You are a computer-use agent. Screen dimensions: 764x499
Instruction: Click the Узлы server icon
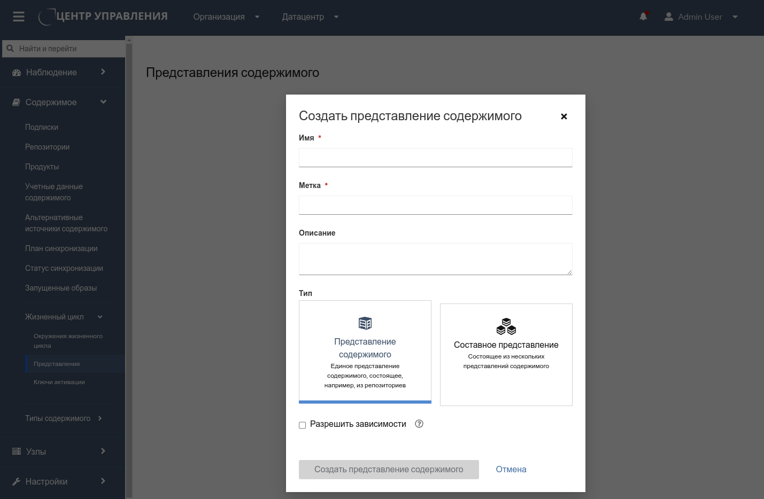(17, 451)
